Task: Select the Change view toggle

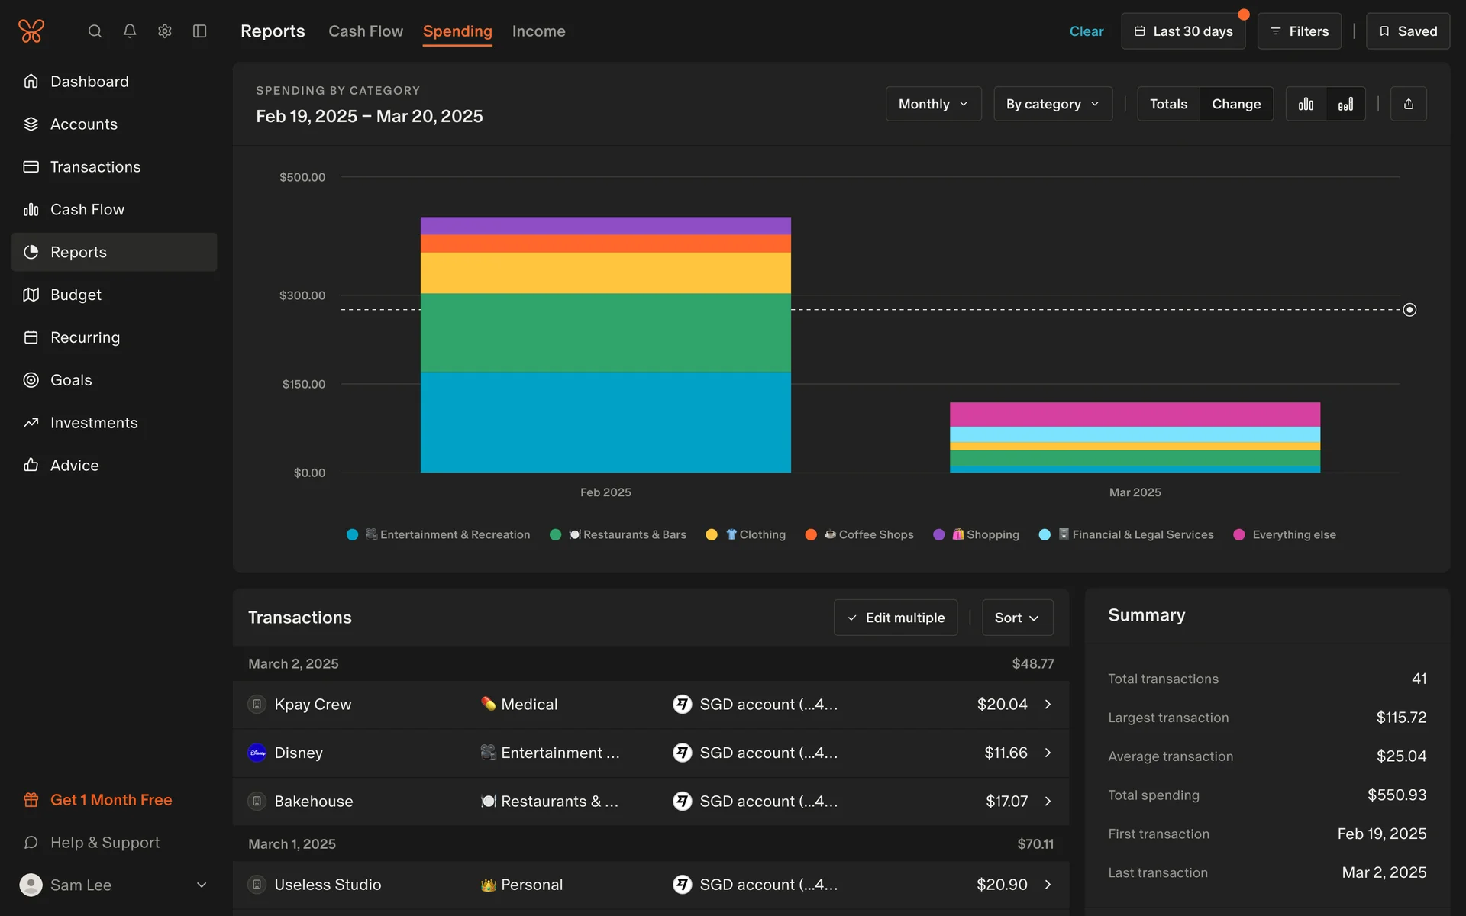Action: click(1236, 104)
